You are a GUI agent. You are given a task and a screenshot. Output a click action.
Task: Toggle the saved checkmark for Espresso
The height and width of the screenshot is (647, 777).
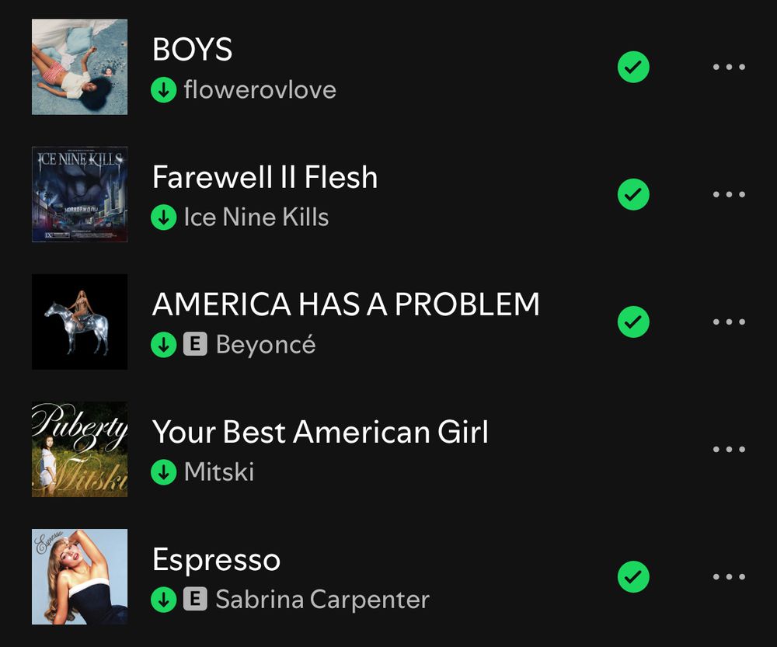(633, 576)
